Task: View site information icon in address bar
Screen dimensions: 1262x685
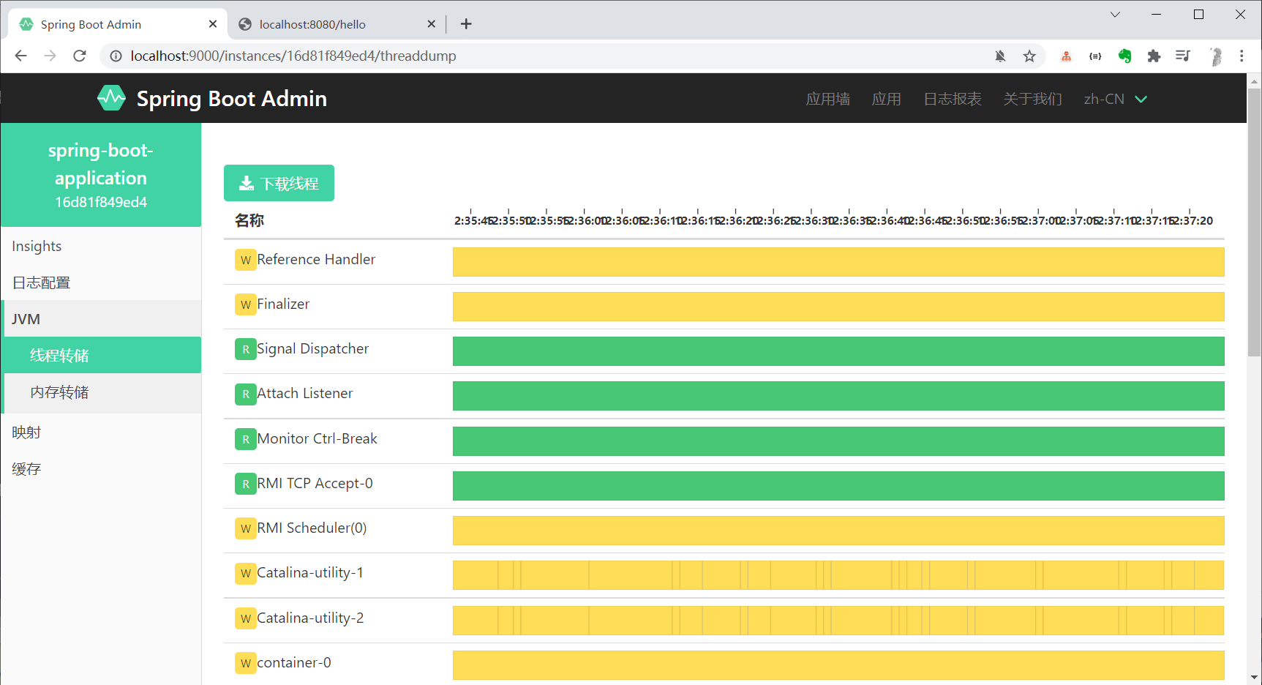Action: coord(116,56)
